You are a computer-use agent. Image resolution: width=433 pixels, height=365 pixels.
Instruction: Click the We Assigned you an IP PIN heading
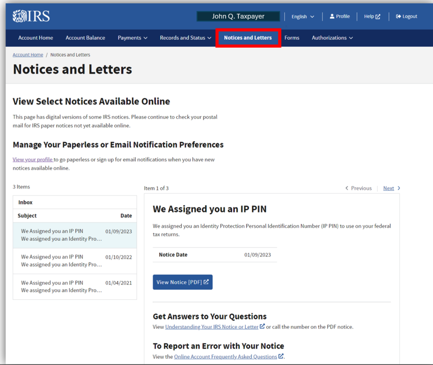(210, 209)
